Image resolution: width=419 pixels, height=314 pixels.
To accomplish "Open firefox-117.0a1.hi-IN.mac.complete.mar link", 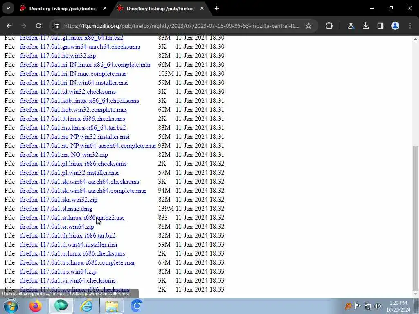I will tap(73, 74).
